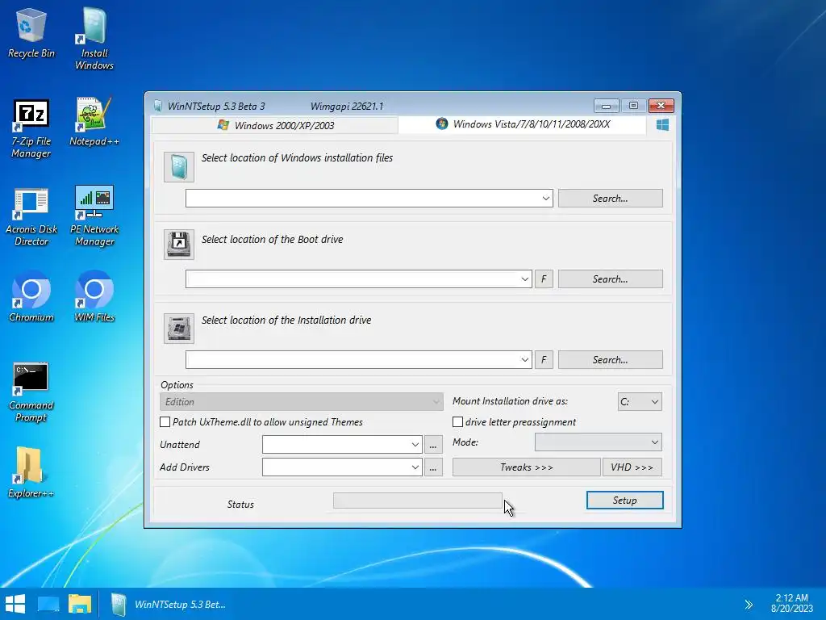
Task: Click the Windows installation files source icon
Action: point(178,167)
